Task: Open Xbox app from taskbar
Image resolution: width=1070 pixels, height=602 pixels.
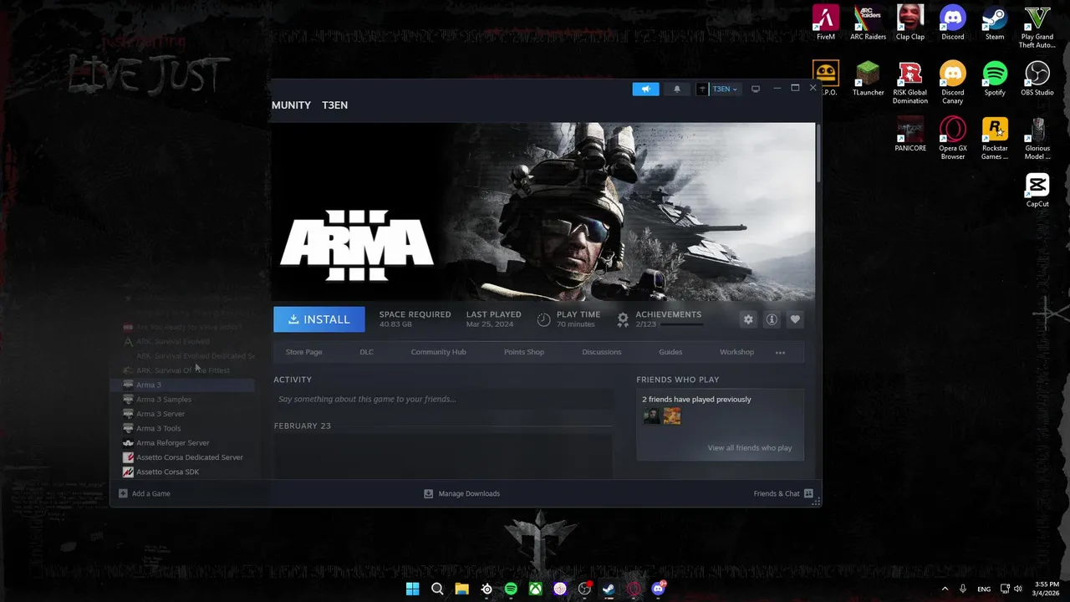Action: tap(536, 589)
